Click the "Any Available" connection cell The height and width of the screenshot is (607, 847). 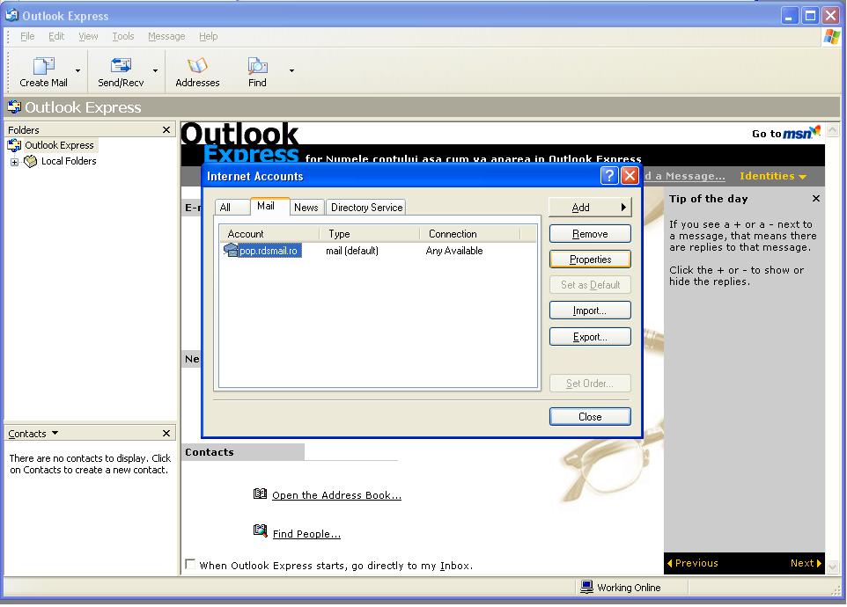point(454,251)
